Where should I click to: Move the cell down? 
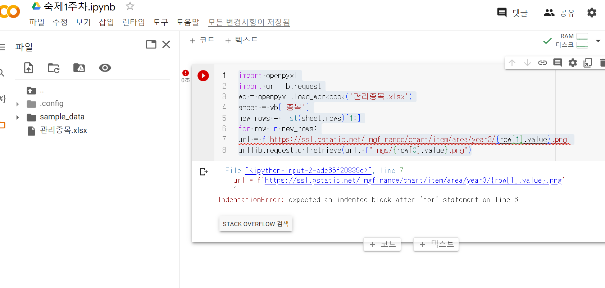527,63
